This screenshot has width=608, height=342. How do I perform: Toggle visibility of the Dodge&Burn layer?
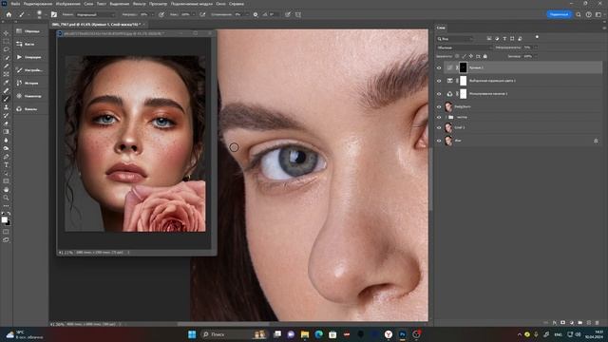439,106
